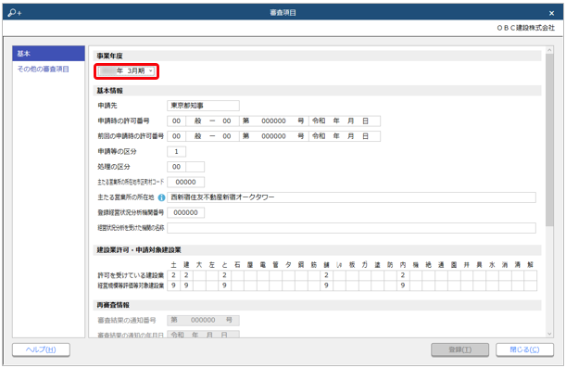
Task: Click 000000 field in 前回の申請時の許可番号
Action: click(273, 136)
